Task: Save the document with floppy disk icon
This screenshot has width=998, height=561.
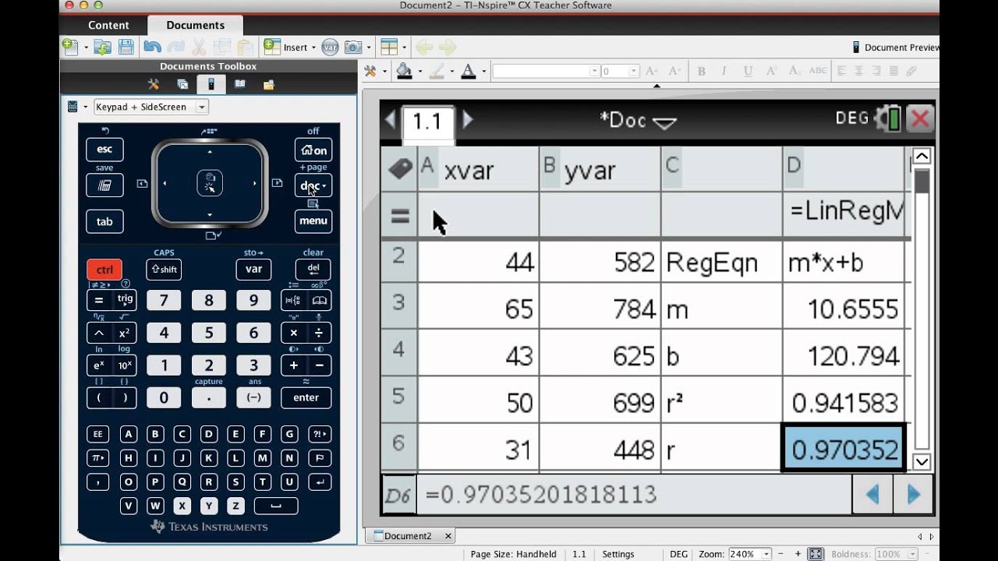Action: pyautogui.click(x=126, y=47)
